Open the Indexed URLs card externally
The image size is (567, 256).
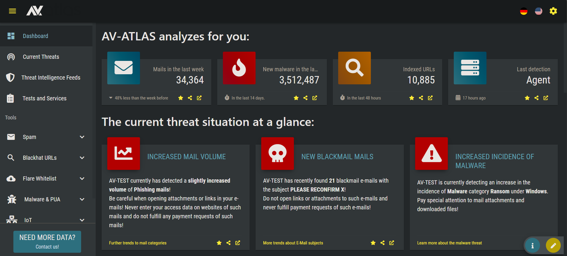430,98
